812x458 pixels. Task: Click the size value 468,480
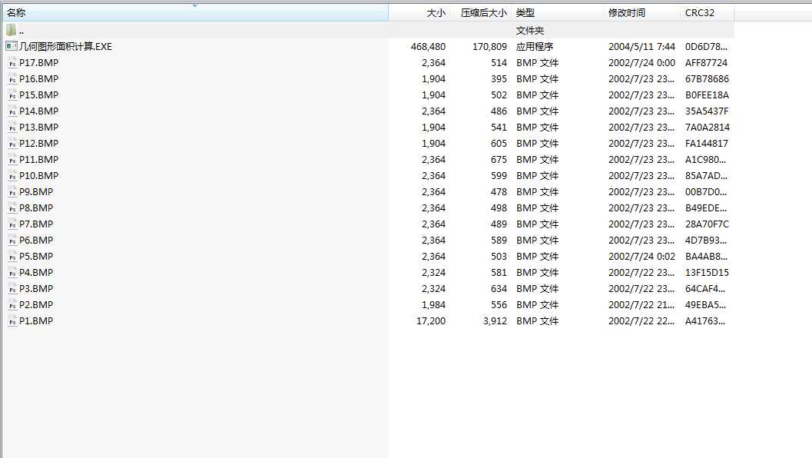tap(428, 47)
